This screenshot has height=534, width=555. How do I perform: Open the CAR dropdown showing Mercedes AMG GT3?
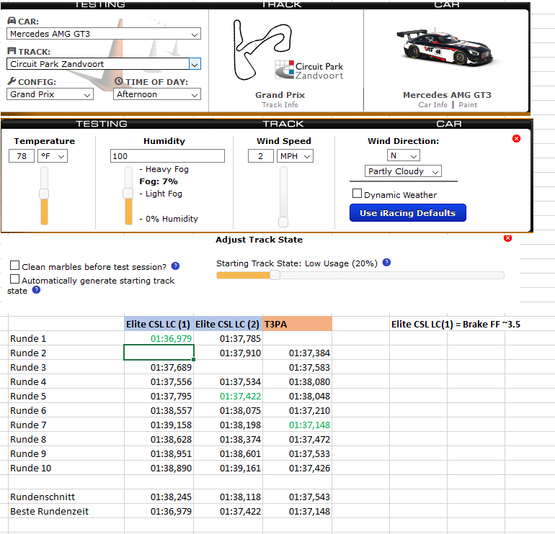104,34
